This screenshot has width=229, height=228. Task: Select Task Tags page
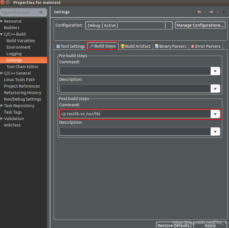click(x=13, y=112)
